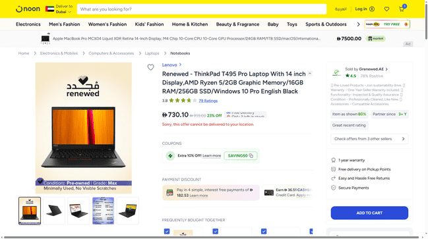The width and height of the screenshot is (428, 239).
Task: Click the vertical page scrollbar
Action: coord(426,21)
